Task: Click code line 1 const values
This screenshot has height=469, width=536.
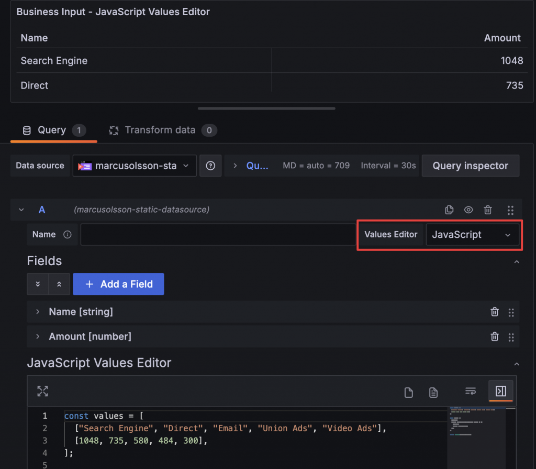Action: [104, 416]
